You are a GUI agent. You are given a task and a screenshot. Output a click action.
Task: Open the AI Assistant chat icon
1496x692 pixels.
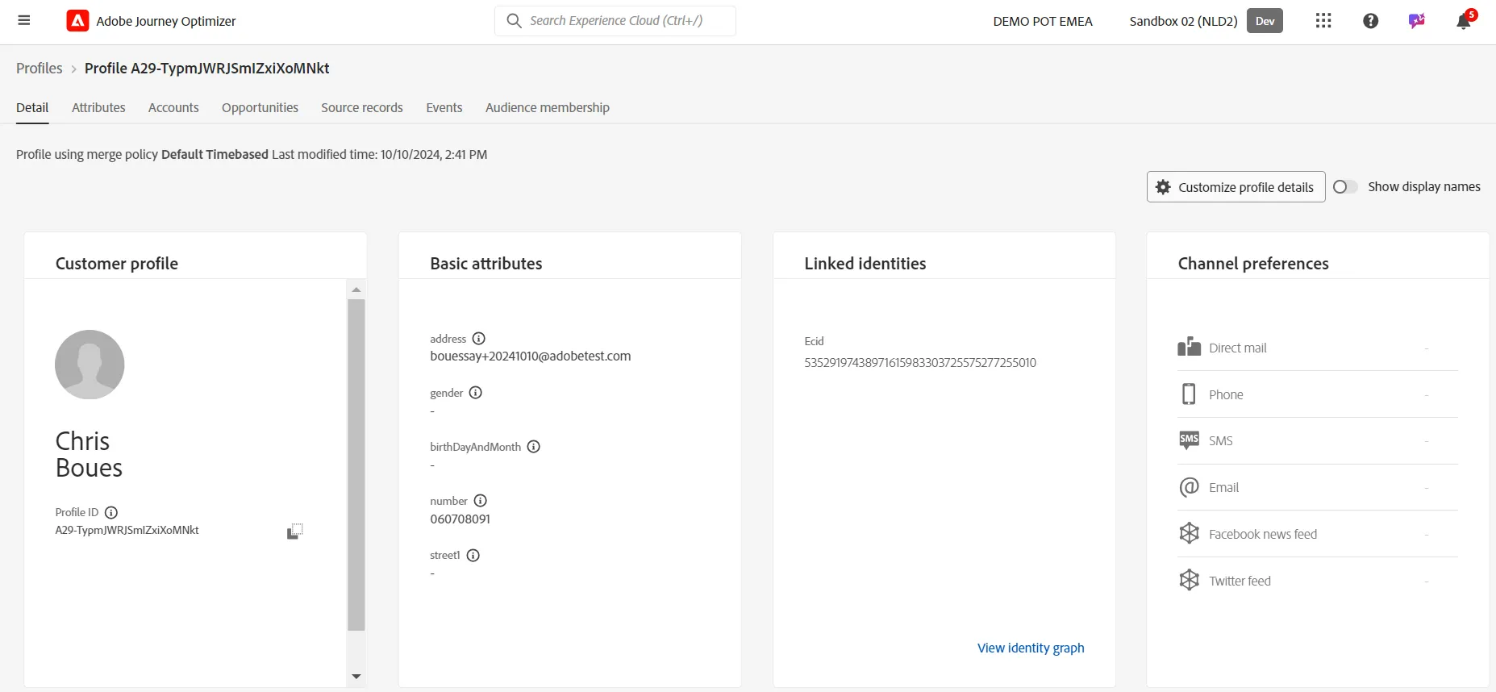click(x=1417, y=21)
